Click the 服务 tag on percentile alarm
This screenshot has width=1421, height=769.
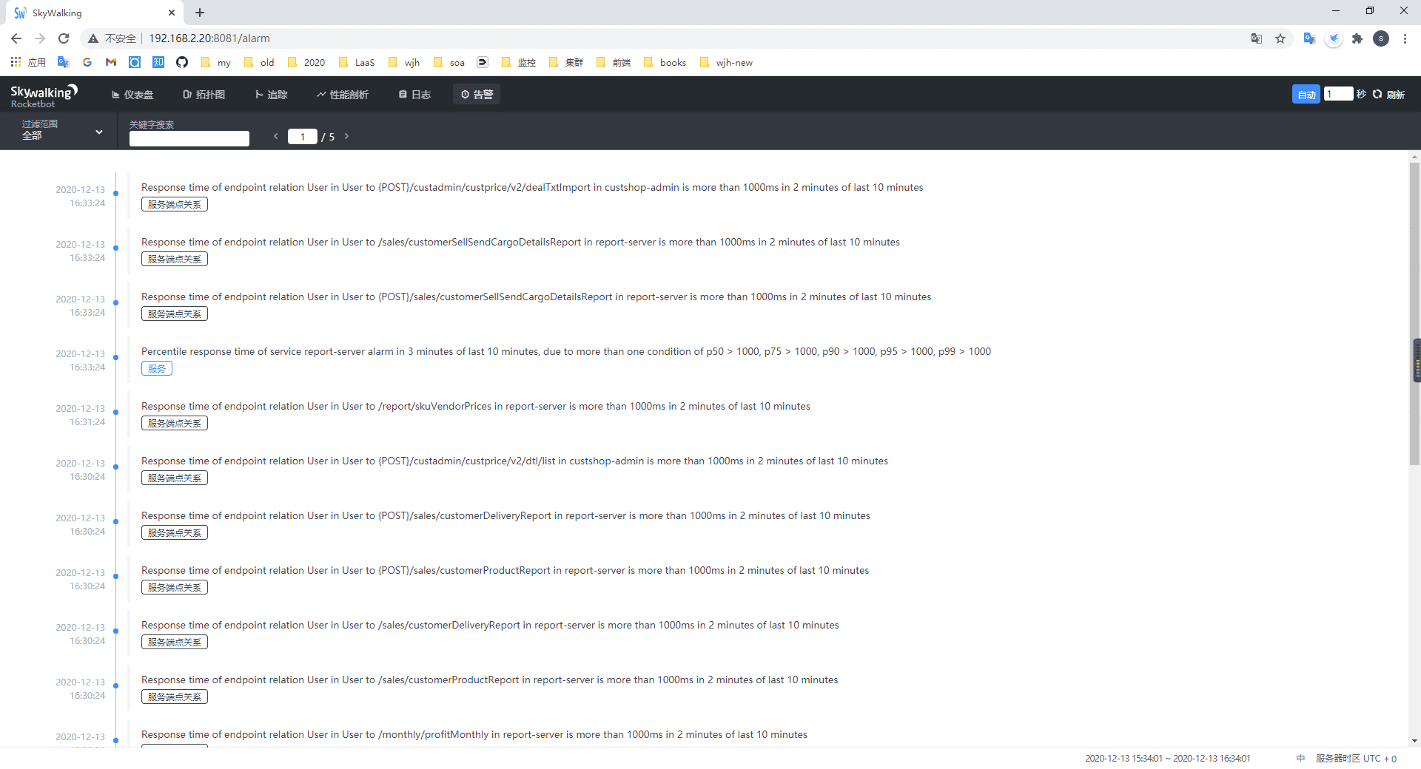point(157,368)
